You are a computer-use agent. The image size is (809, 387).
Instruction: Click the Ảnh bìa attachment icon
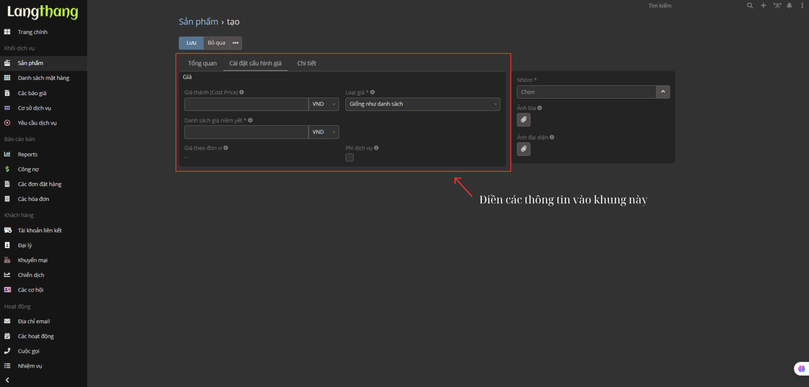pos(524,120)
